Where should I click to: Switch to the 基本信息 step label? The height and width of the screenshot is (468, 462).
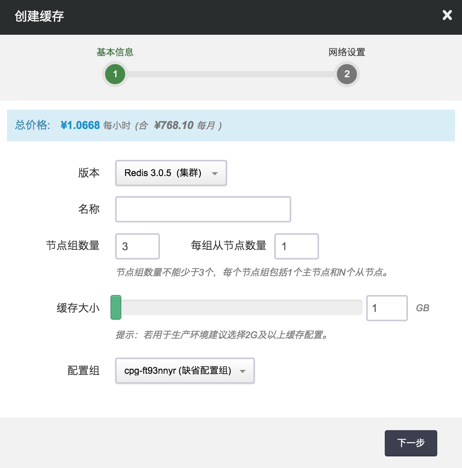coord(115,52)
